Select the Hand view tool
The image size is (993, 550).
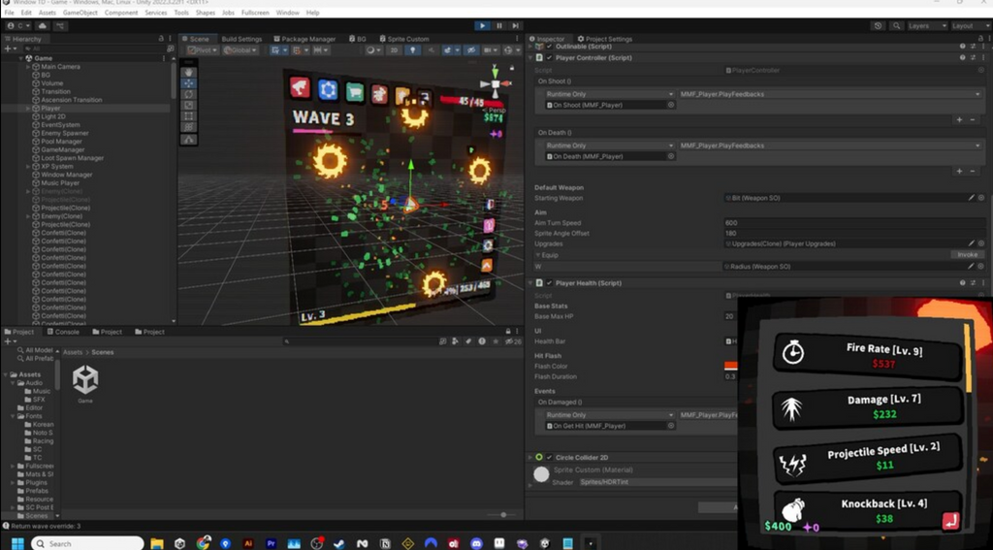[189, 72]
